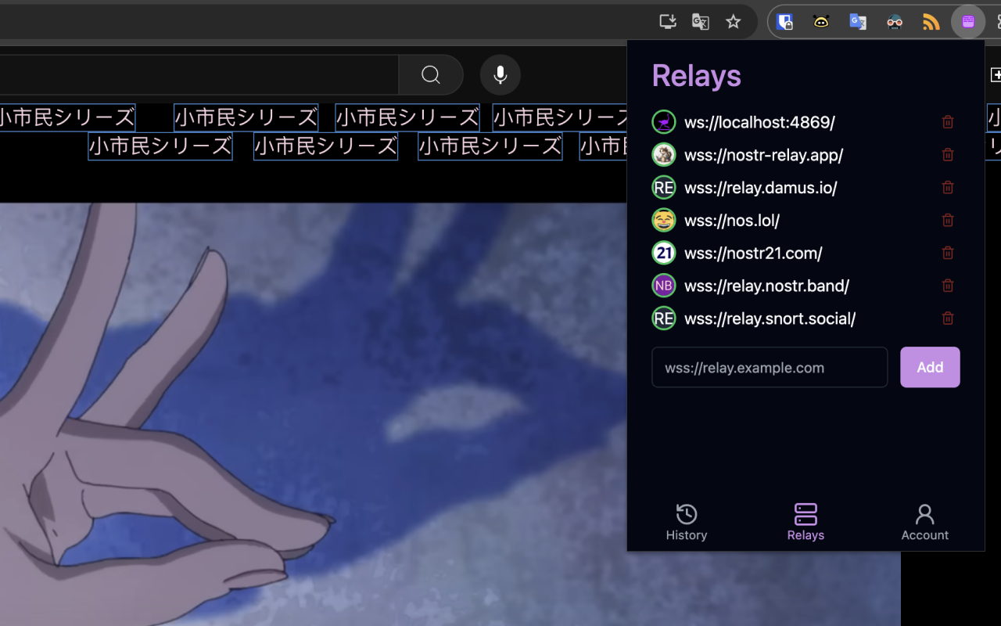
Task: Select wss://relay.damus.io/ relay text
Action: click(761, 188)
